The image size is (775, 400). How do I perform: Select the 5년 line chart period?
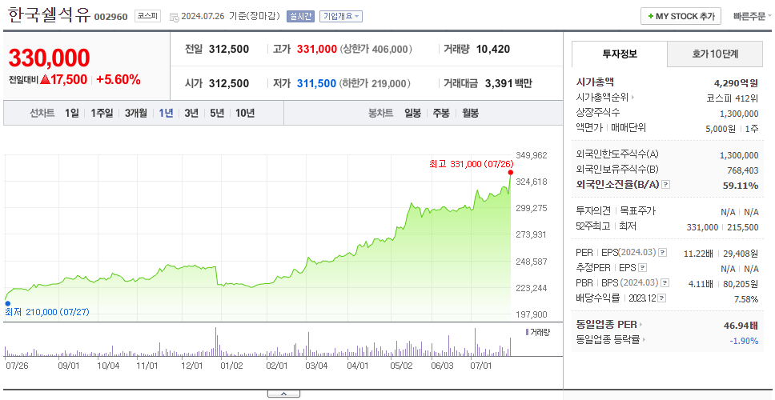click(216, 113)
